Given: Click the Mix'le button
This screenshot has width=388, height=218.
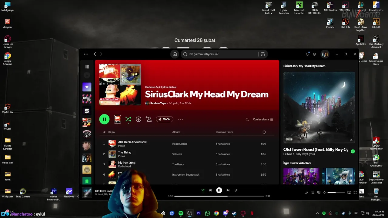Looking at the screenshot, I should (x=165, y=119).
